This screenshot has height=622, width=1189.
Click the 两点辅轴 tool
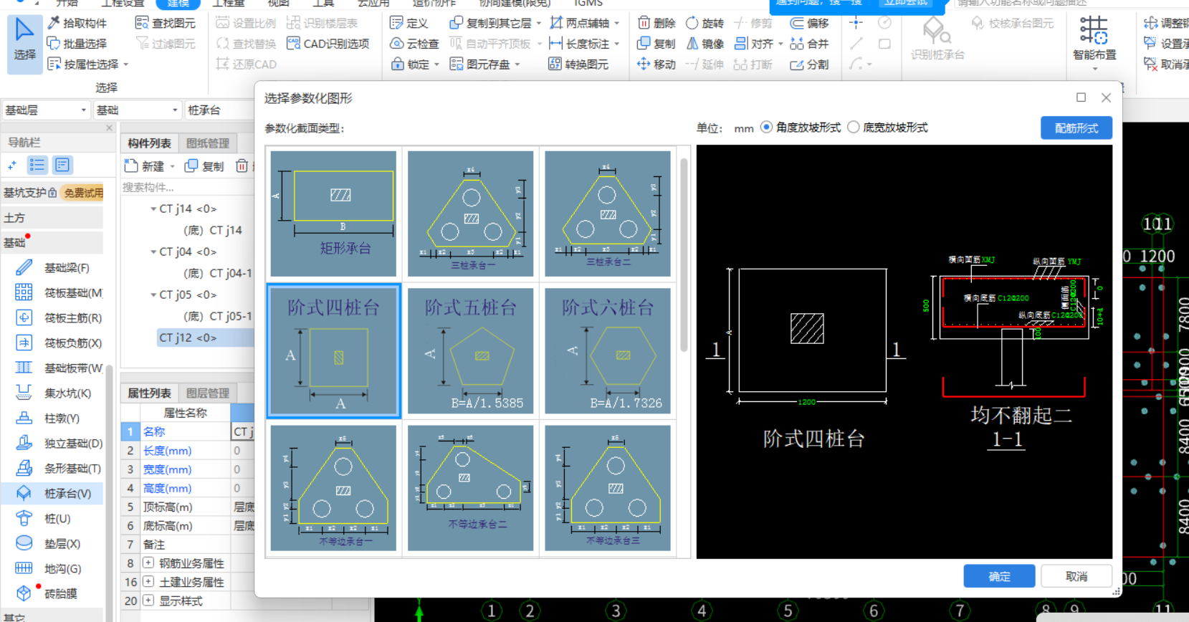pos(579,23)
